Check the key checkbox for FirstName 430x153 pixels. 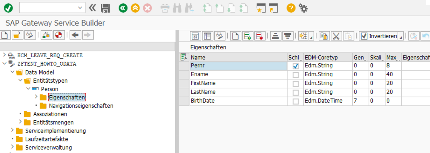(296, 84)
